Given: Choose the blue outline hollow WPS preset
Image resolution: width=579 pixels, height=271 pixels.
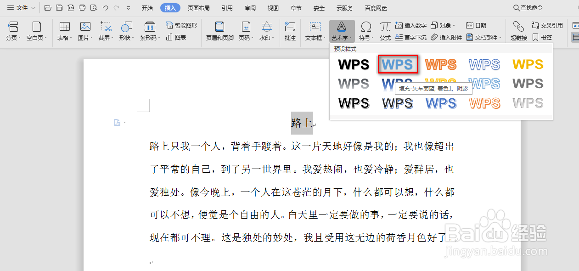Looking at the screenshot, I should [x=484, y=65].
